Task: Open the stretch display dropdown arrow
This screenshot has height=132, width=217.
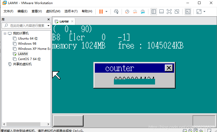Action: 204,12
